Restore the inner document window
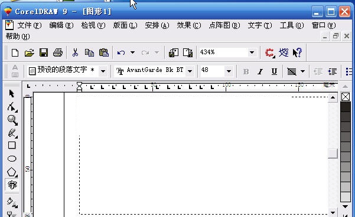355x217 pixels. click(336, 37)
